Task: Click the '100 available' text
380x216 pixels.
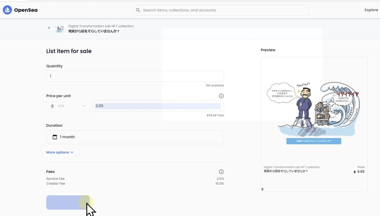Action: pos(215,85)
